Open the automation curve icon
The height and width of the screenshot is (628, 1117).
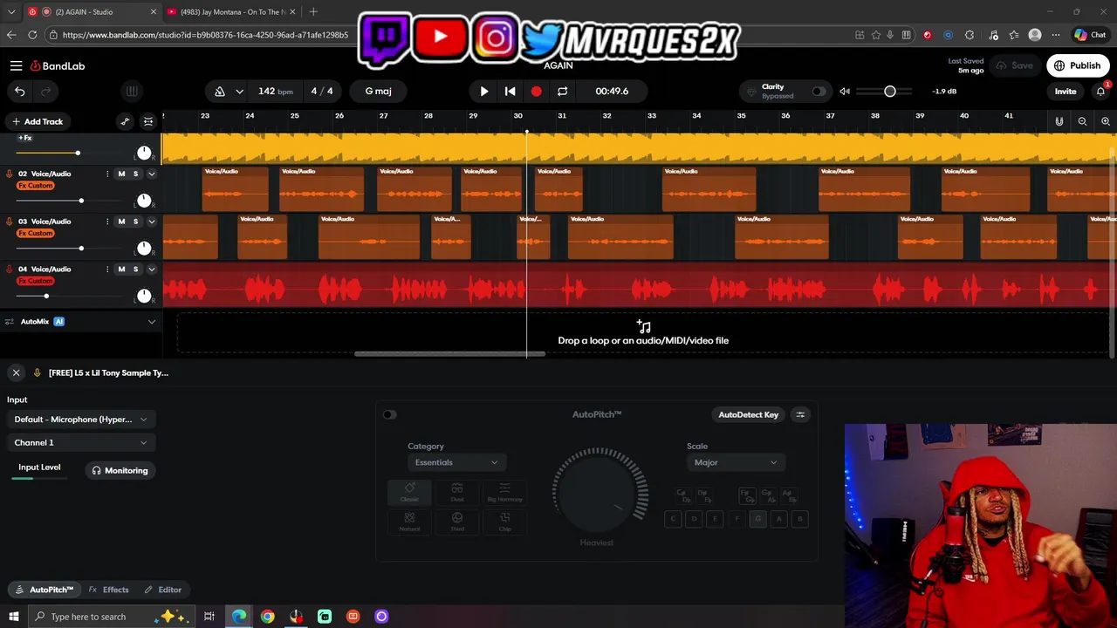point(125,121)
